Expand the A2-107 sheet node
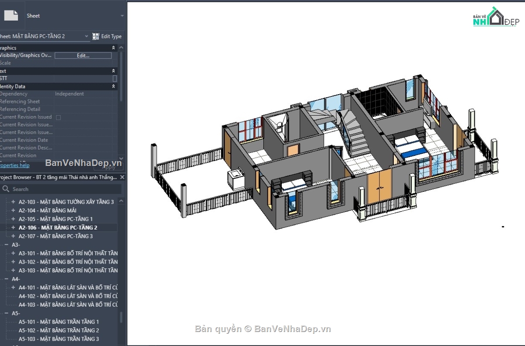 click(13, 236)
